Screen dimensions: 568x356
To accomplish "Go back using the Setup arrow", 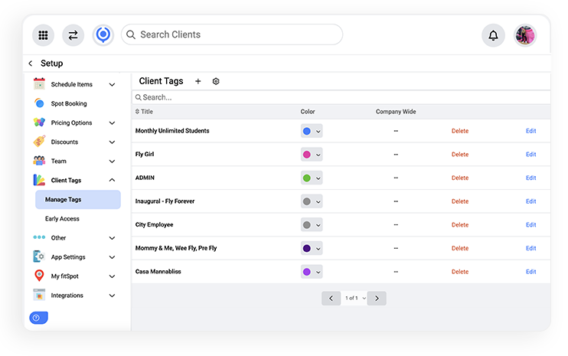I will coord(31,64).
